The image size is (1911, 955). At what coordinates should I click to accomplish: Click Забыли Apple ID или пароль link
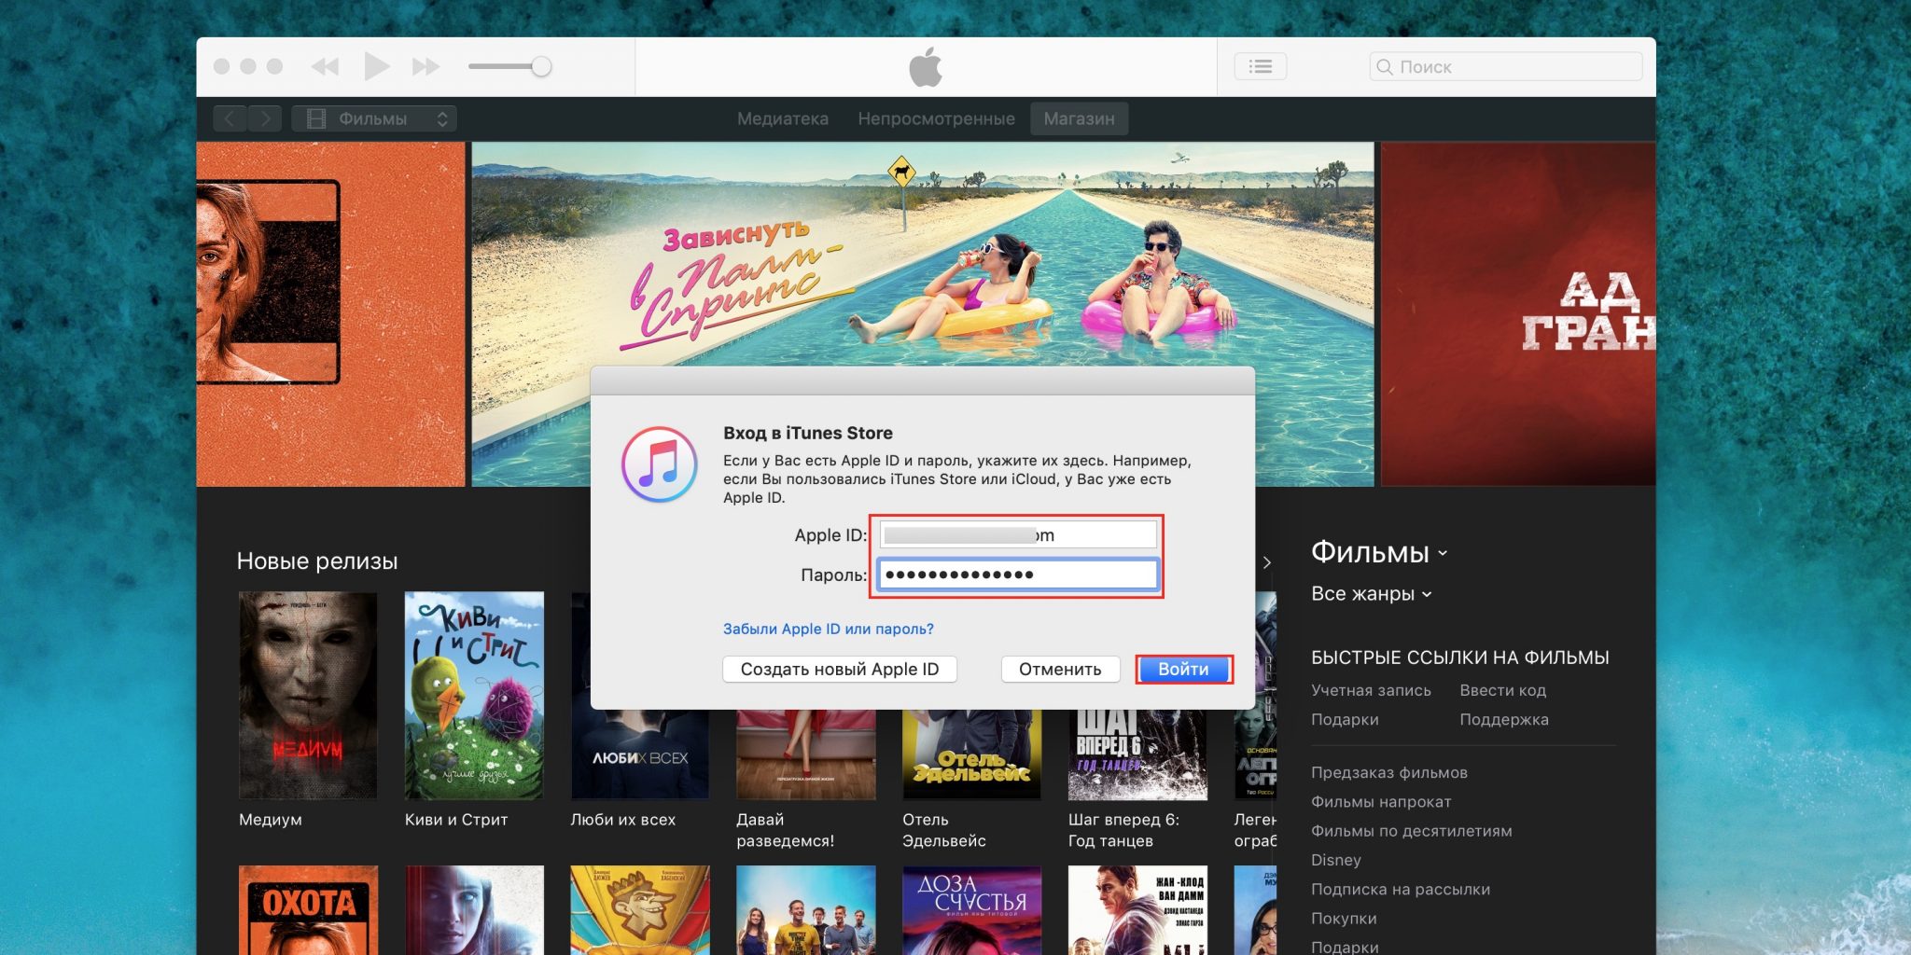click(x=828, y=629)
